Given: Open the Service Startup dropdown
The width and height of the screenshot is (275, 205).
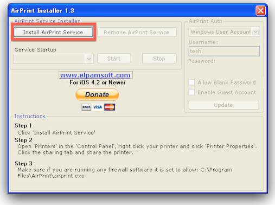Looking at the screenshot, I should point(53,59).
